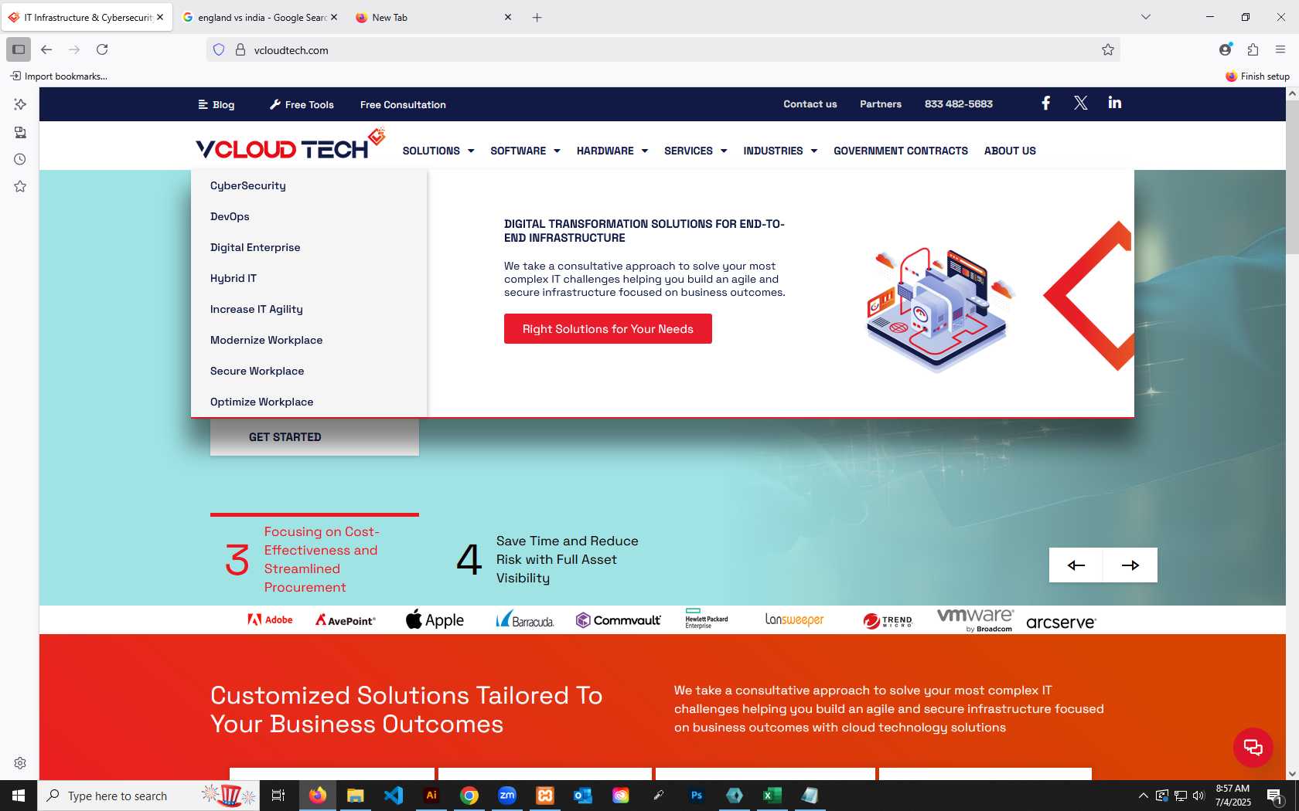Click the Finish setup button

coord(1257,76)
